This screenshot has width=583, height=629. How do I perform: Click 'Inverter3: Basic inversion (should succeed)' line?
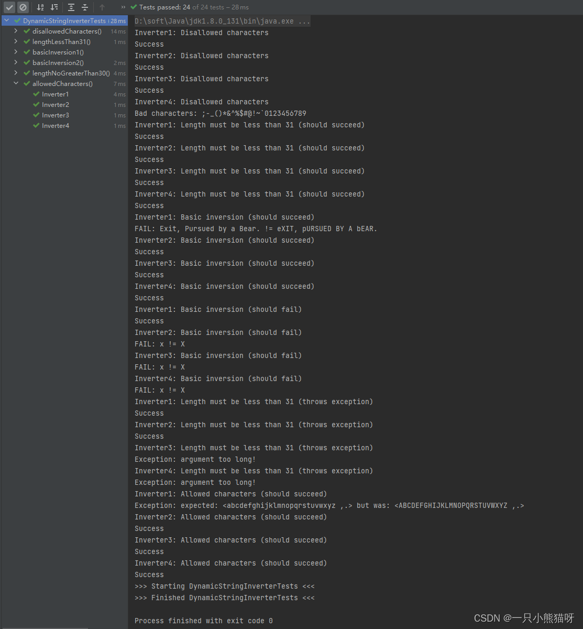pos(225,263)
